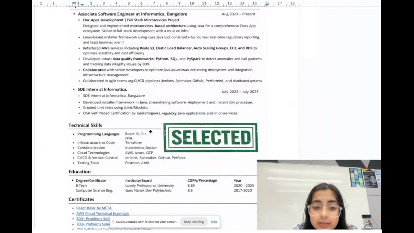Hide the screen sharing notification bar

[214, 222]
